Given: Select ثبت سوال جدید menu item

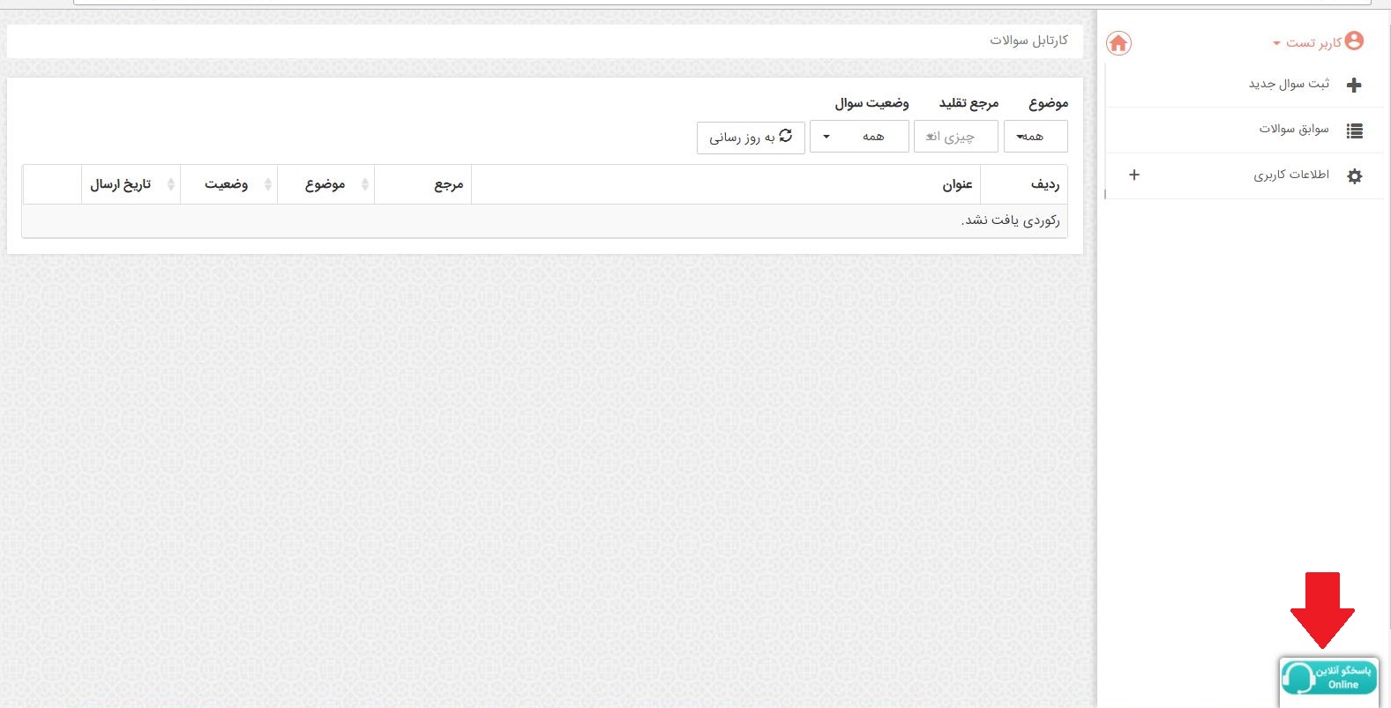Looking at the screenshot, I should click(1288, 84).
